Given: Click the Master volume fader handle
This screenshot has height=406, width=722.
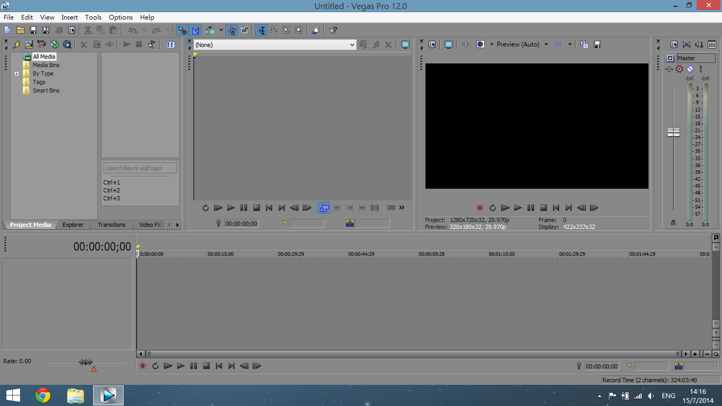Looking at the screenshot, I should point(673,132).
